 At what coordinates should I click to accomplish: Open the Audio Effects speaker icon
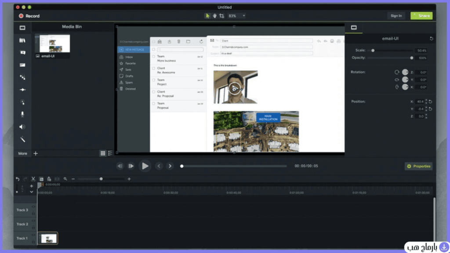click(22, 127)
